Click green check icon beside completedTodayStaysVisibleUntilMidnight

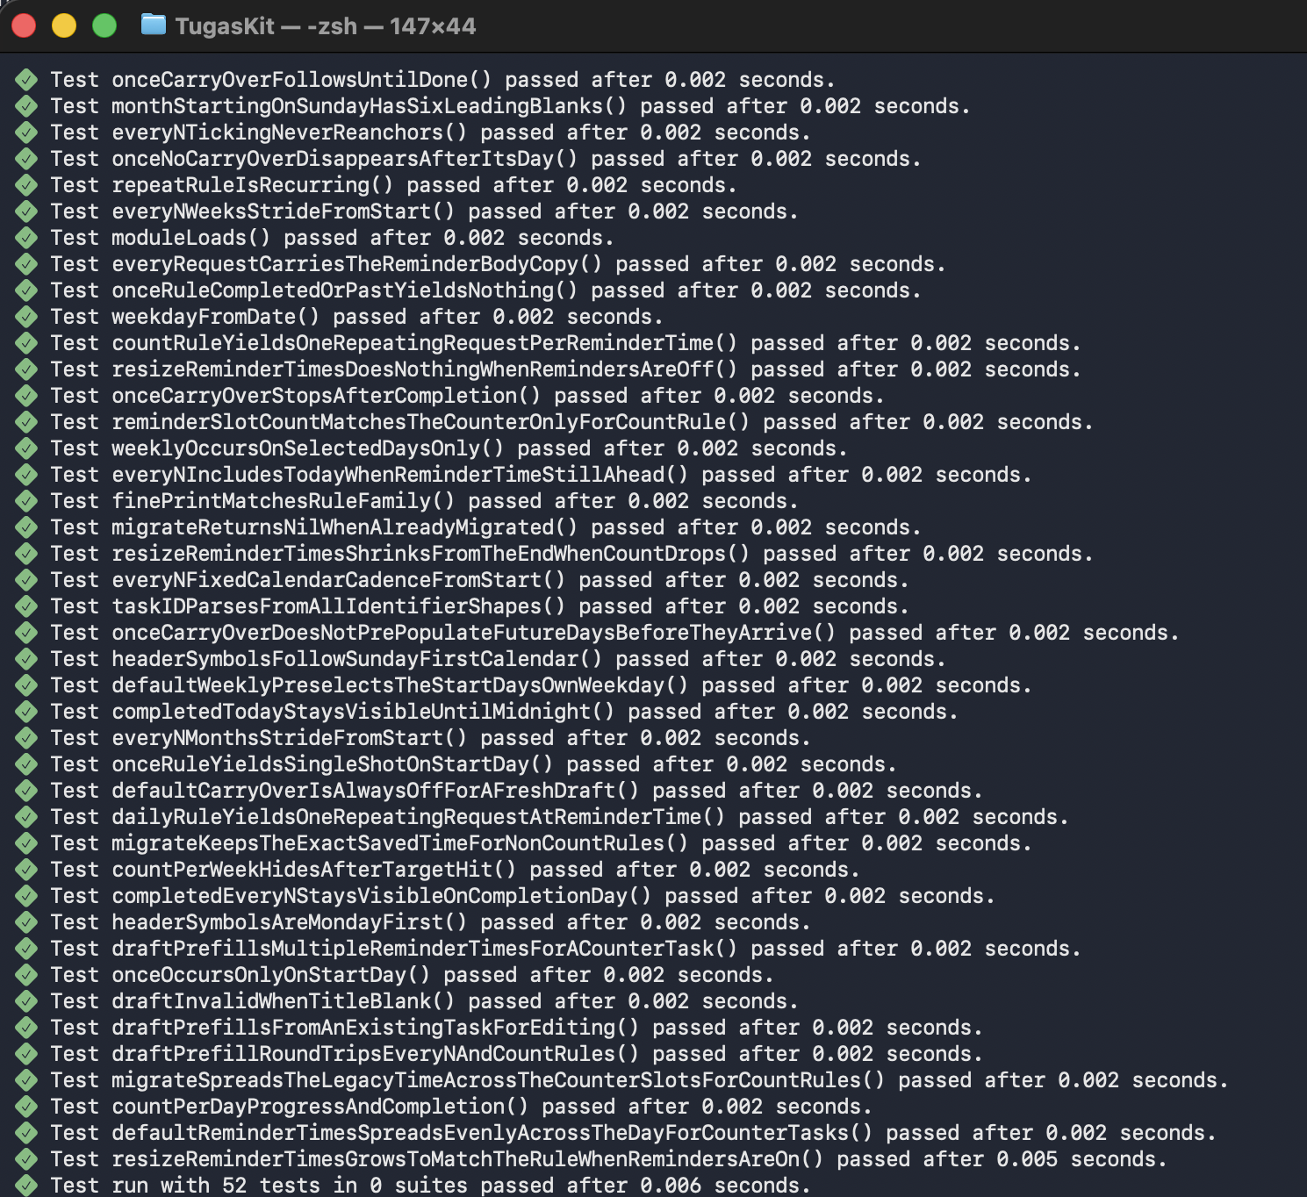coord(26,712)
